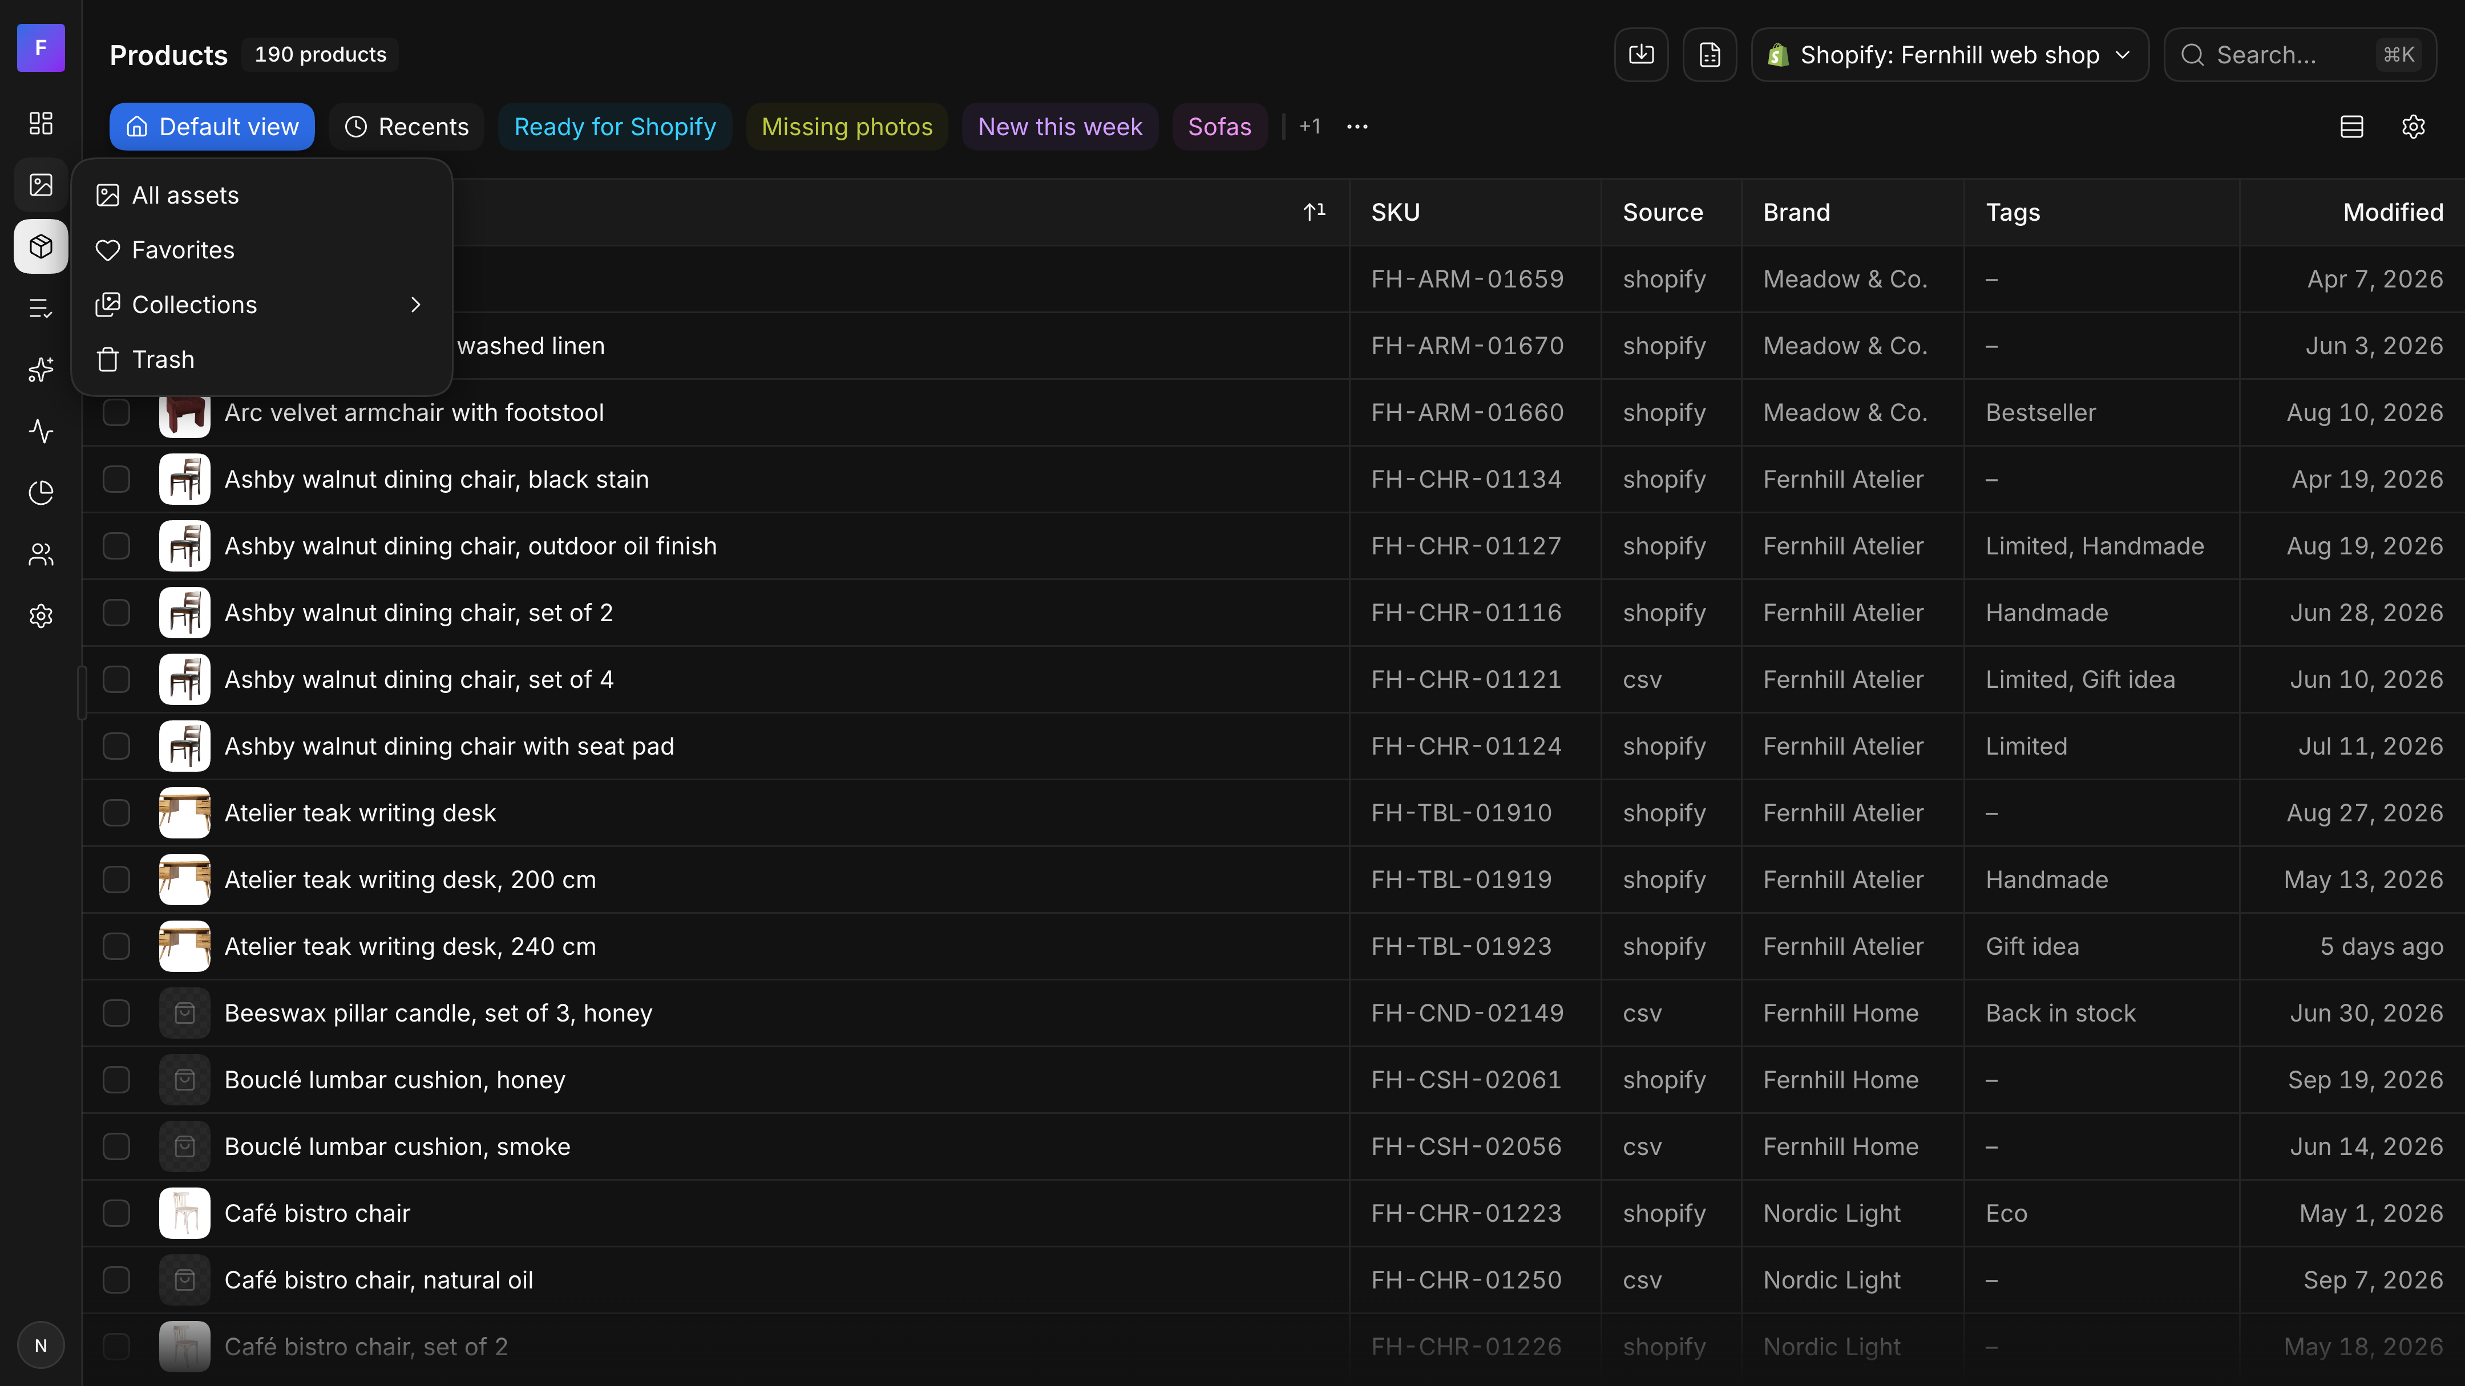Image resolution: width=2465 pixels, height=1386 pixels.
Task: Open the more views ellipsis icon
Action: point(1357,126)
